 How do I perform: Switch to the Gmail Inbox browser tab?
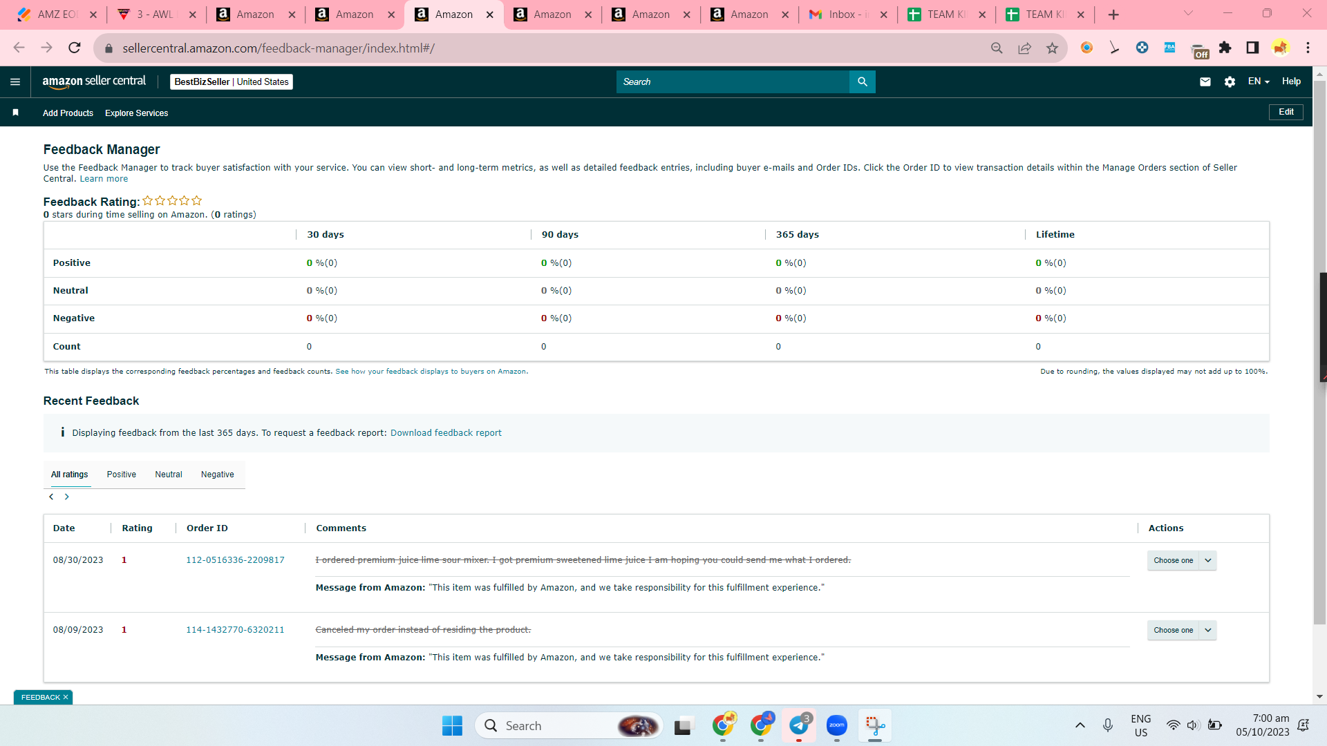[x=847, y=15]
